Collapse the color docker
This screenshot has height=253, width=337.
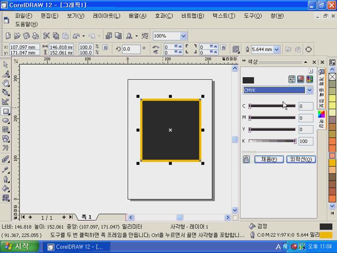pyautogui.click(x=306, y=62)
